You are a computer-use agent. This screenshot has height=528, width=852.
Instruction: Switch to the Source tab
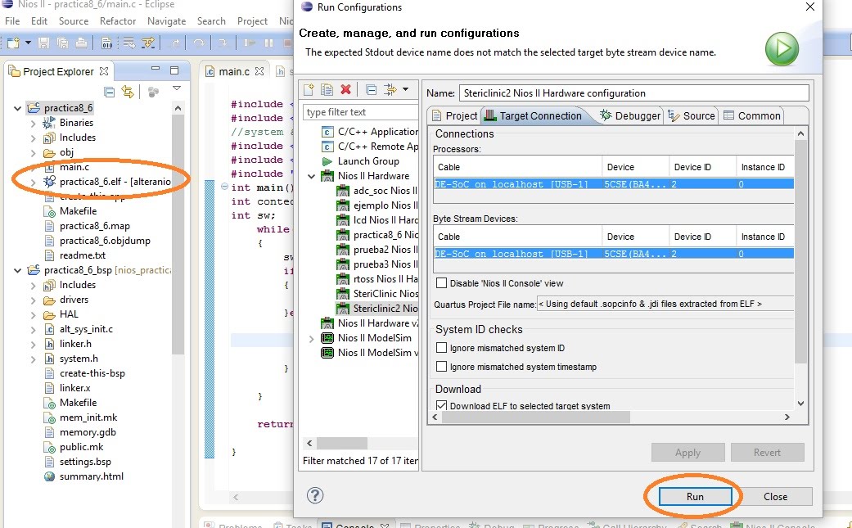pyautogui.click(x=692, y=115)
